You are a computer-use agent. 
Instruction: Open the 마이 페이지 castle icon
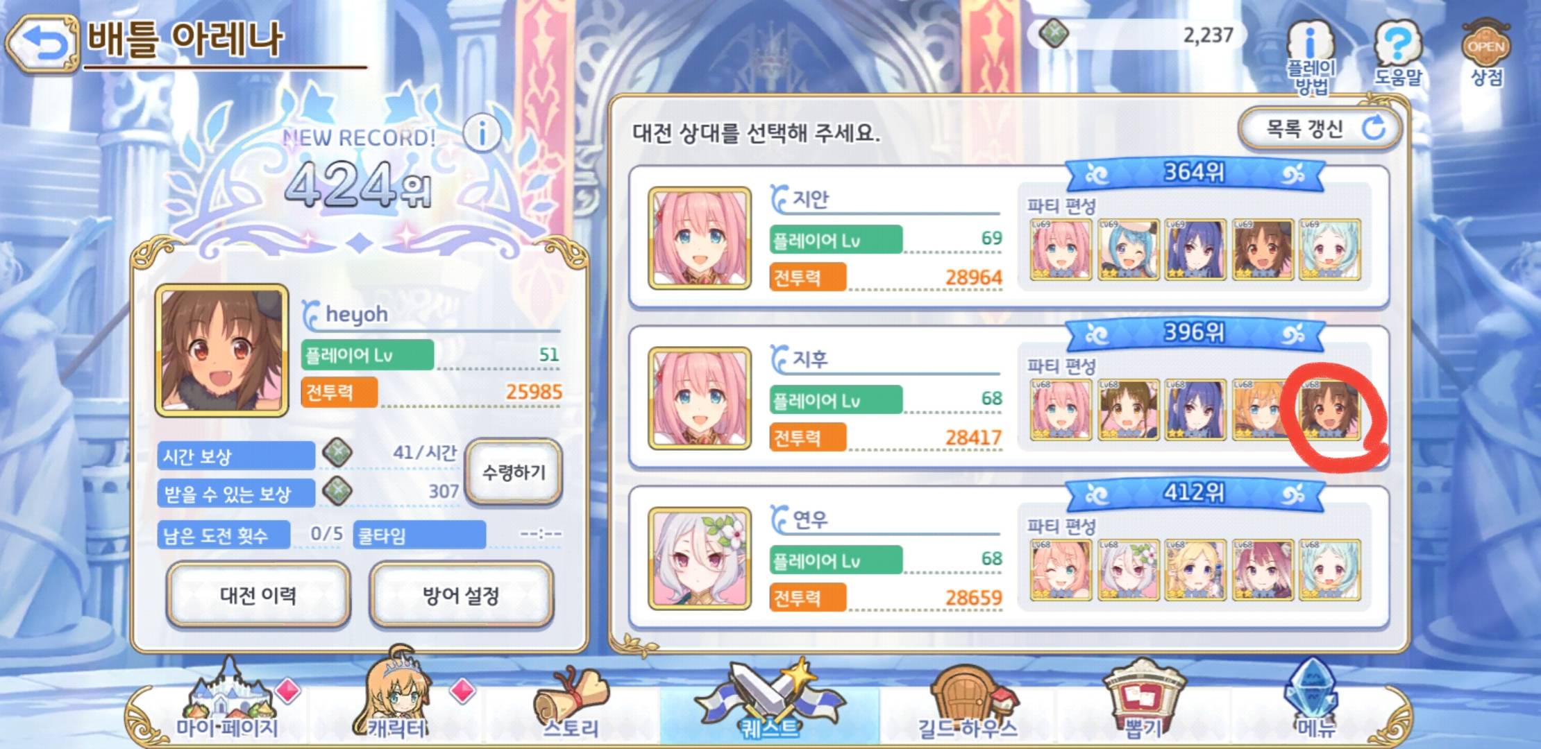(x=228, y=700)
